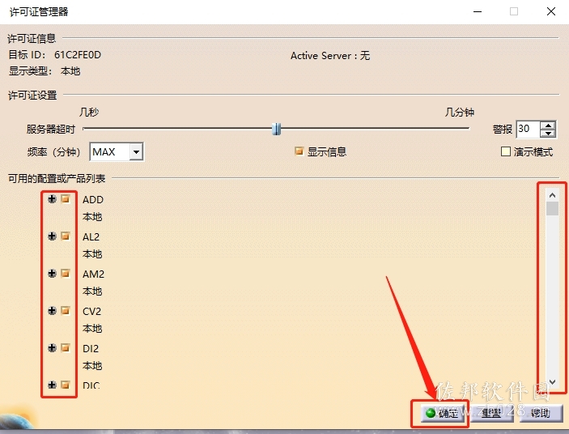The height and width of the screenshot is (434, 569).
Task: Toggle the DIC license checkbox
Action: [x=66, y=385]
